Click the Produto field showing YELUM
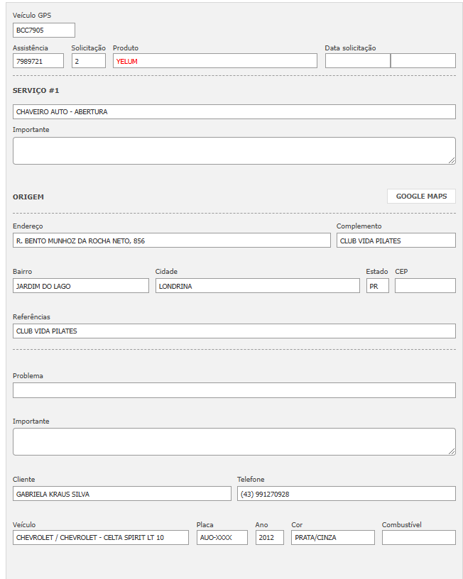 tap(214, 62)
